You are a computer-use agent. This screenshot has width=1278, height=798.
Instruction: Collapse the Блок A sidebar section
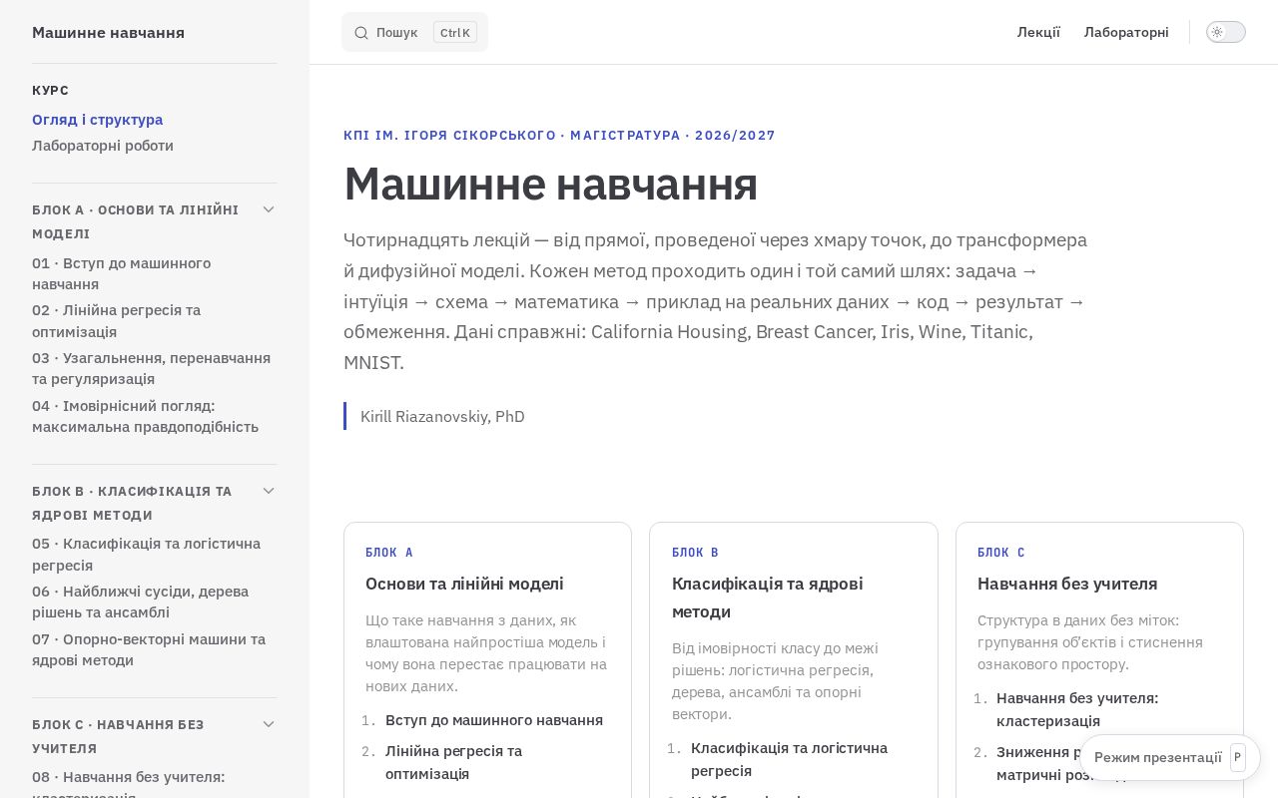click(x=269, y=209)
